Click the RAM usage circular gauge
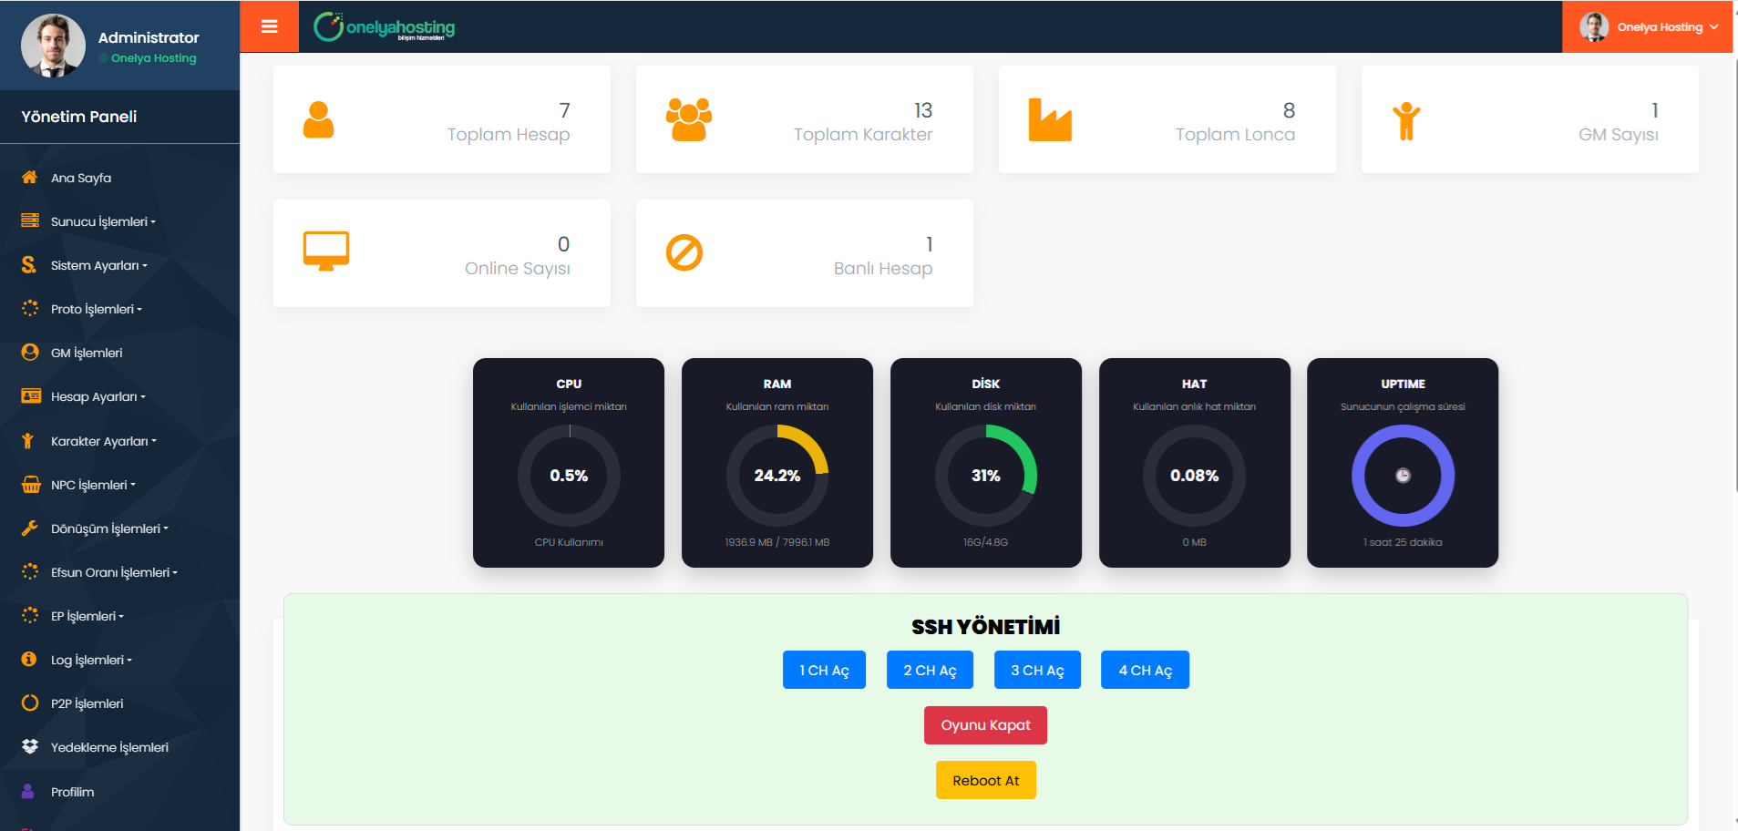Screen dimensions: 1738x831 point(776,476)
